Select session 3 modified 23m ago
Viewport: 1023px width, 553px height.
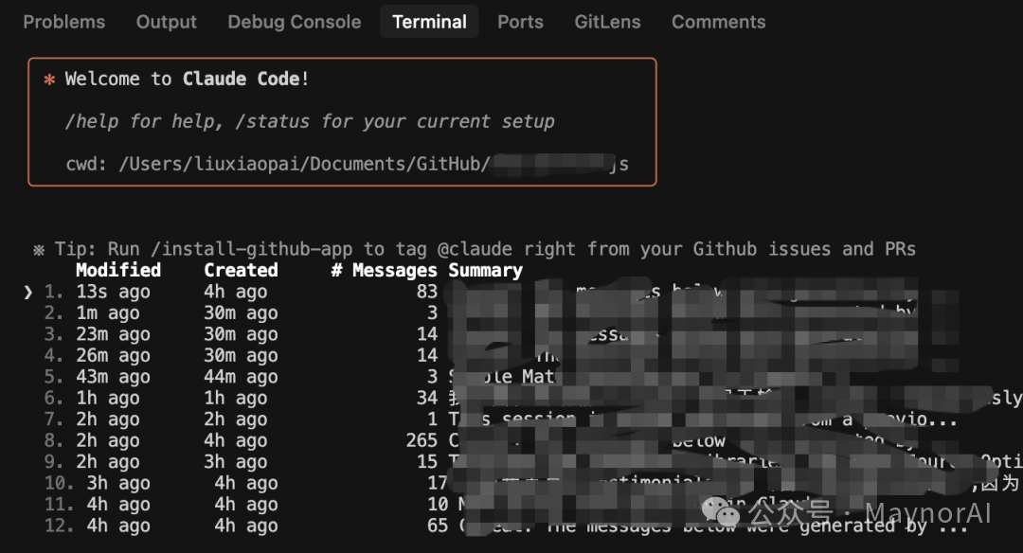pos(502,334)
